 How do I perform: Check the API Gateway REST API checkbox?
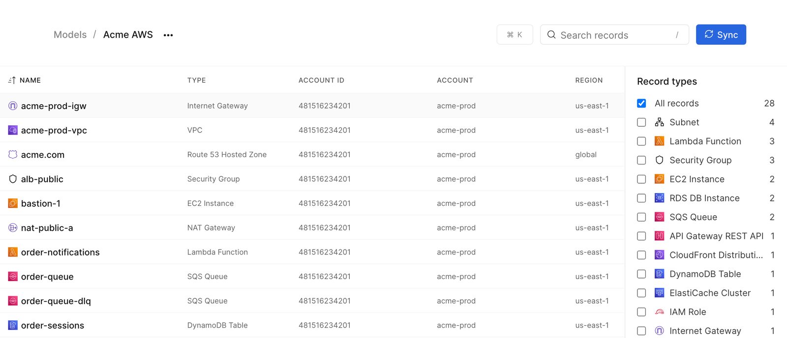641,236
